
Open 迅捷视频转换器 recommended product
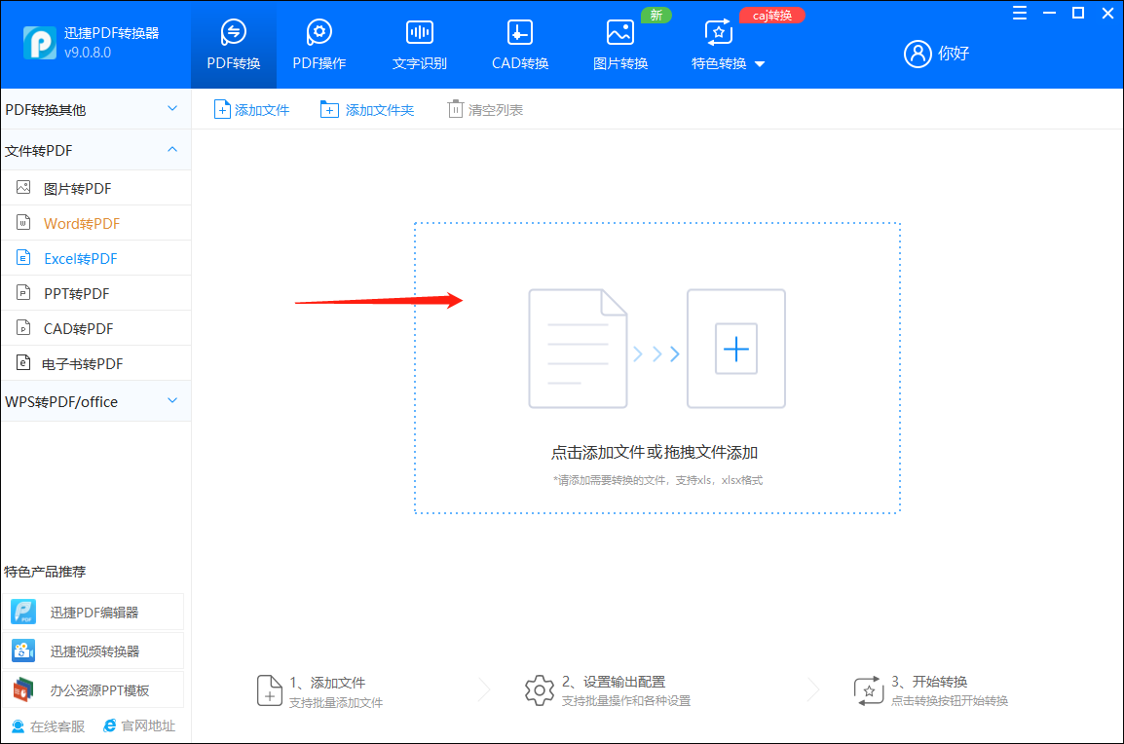click(x=93, y=651)
